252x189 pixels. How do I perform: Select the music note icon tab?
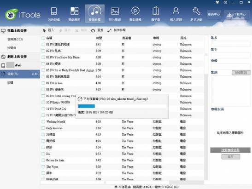pyautogui.click(x=94, y=11)
